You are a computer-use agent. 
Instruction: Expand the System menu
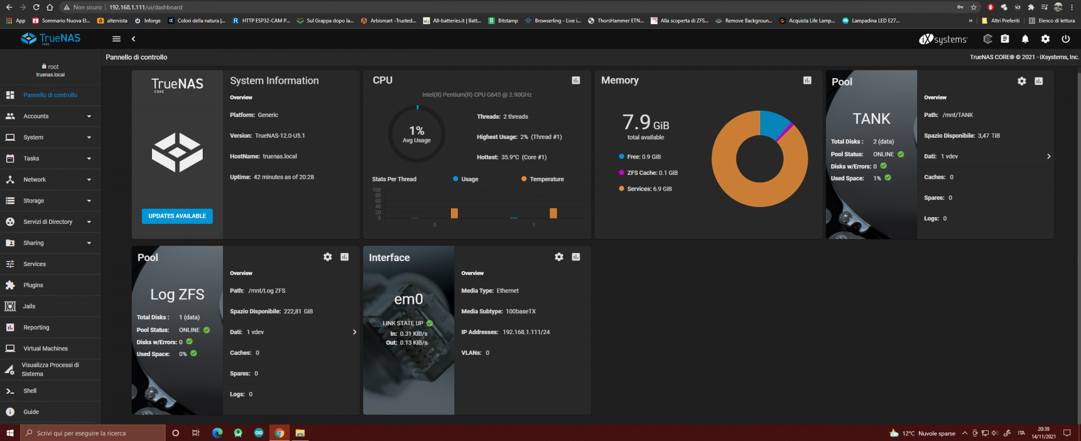51,137
